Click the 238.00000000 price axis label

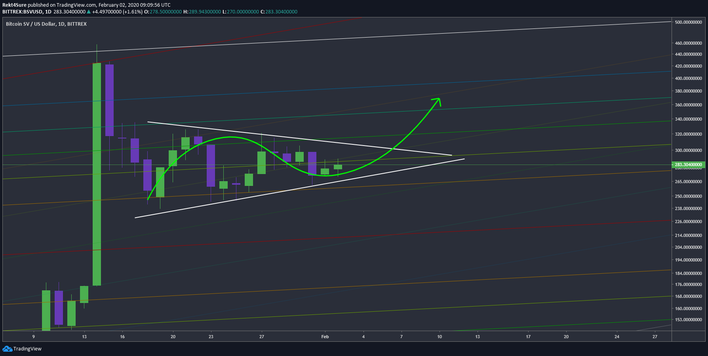[x=688, y=208]
